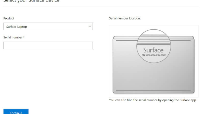Click the chevron arrow in the Product box
204x114 pixels.
point(89,27)
